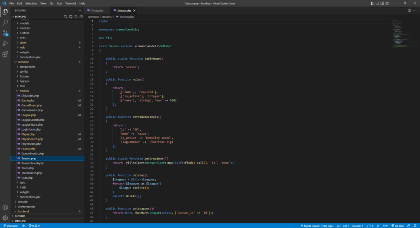Open editor more actions ellipsis
This screenshot has height=228, width=420.
415,10
